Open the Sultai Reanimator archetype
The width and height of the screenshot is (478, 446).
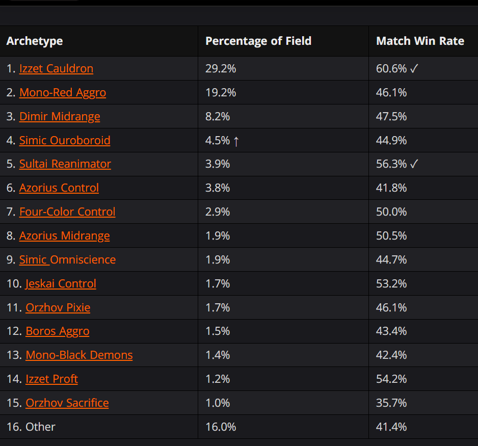[x=65, y=164]
